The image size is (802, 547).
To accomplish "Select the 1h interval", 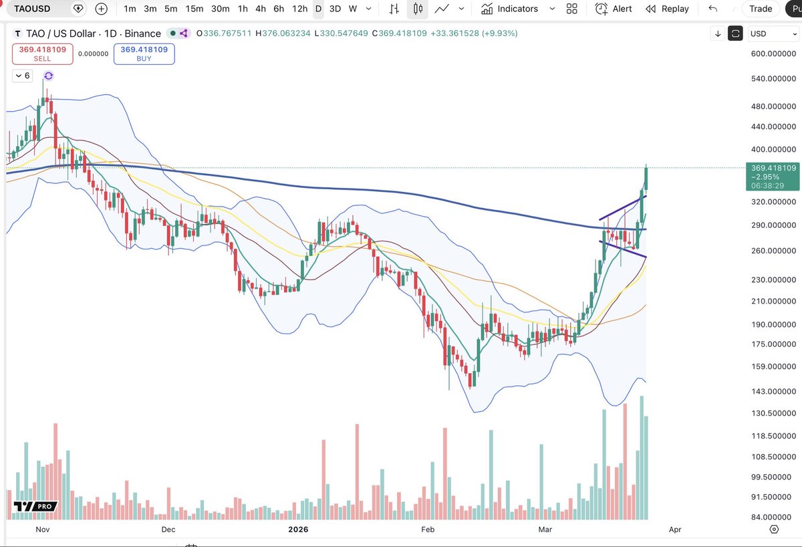I will tap(242, 9).
